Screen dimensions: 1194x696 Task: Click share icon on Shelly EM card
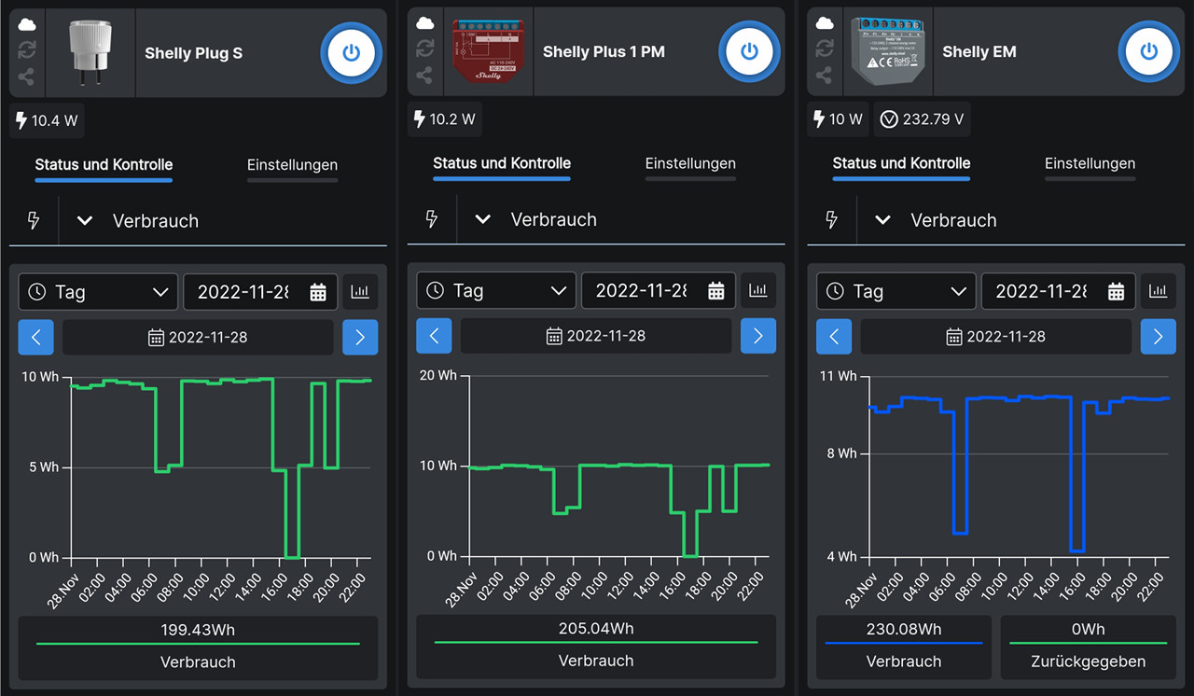[x=824, y=76]
